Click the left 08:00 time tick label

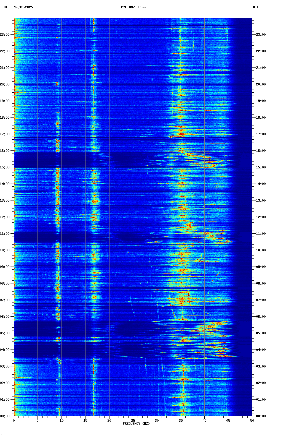coord(5,283)
